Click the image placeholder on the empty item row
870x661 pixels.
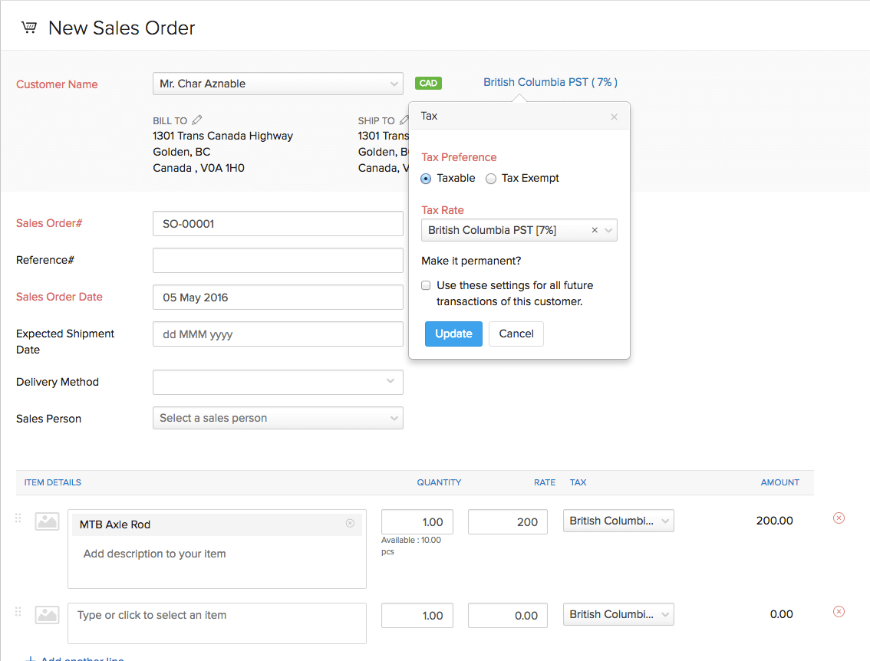pyautogui.click(x=47, y=614)
